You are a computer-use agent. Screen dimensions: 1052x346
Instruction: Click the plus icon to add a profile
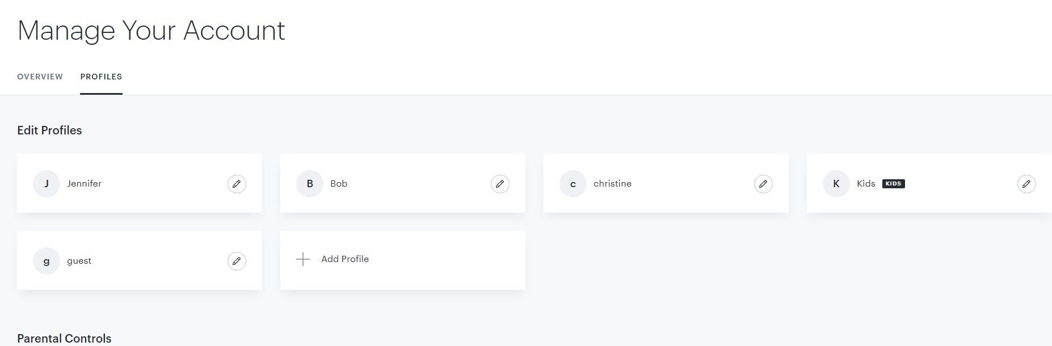(x=303, y=259)
